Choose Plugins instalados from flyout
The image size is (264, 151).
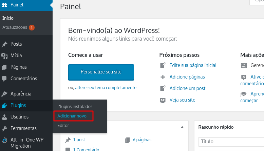point(75,107)
